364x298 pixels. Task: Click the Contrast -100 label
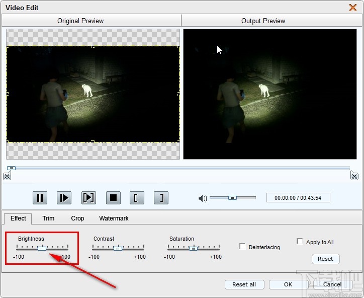[x=94, y=257]
